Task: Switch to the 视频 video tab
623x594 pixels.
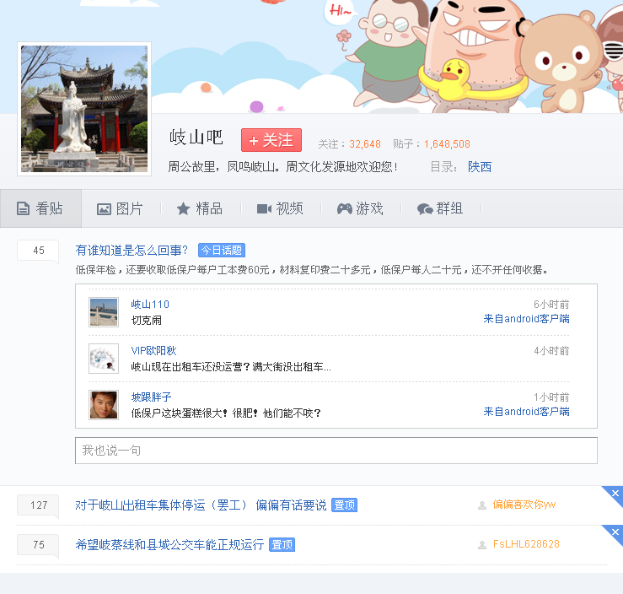Action: [x=280, y=208]
